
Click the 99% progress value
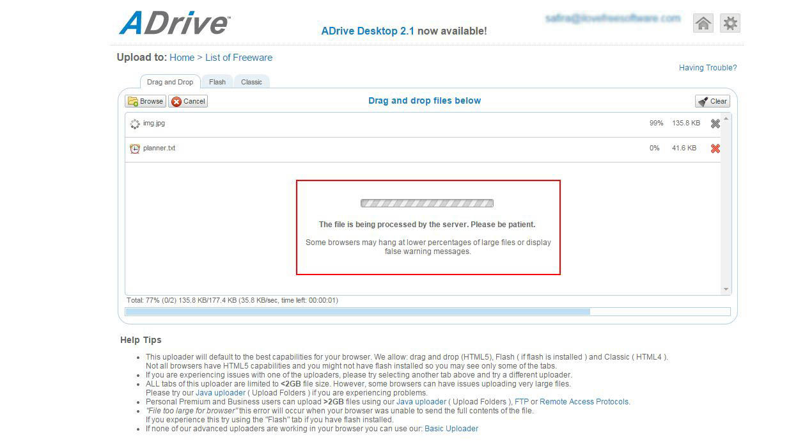657,123
